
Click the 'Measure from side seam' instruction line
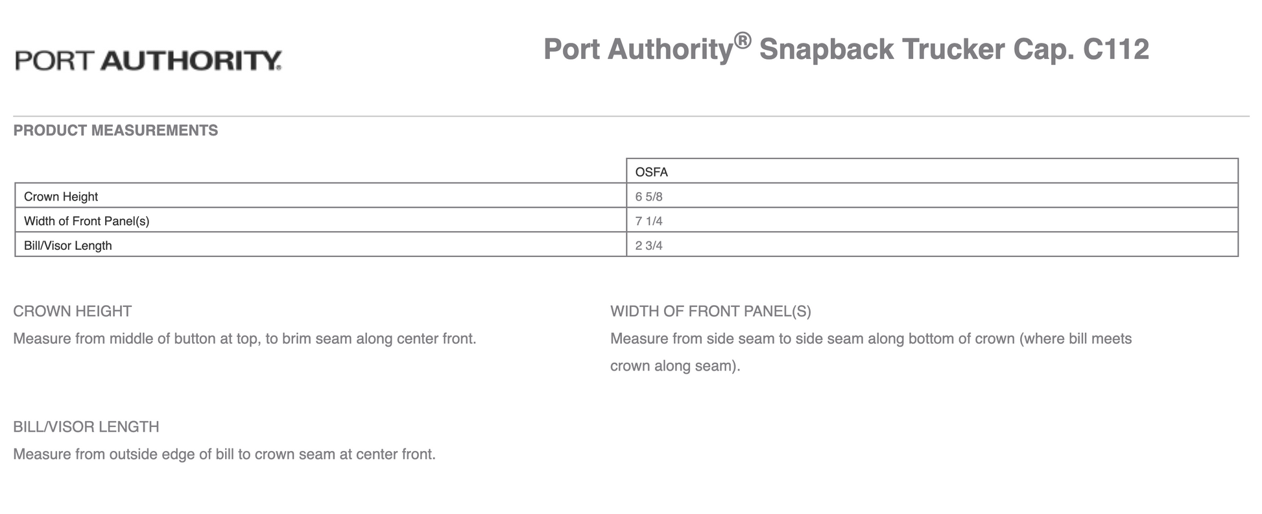(x=870, y=339)
